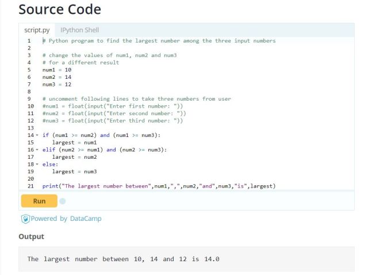Place cursor in the print statement line

coord(159,186)
